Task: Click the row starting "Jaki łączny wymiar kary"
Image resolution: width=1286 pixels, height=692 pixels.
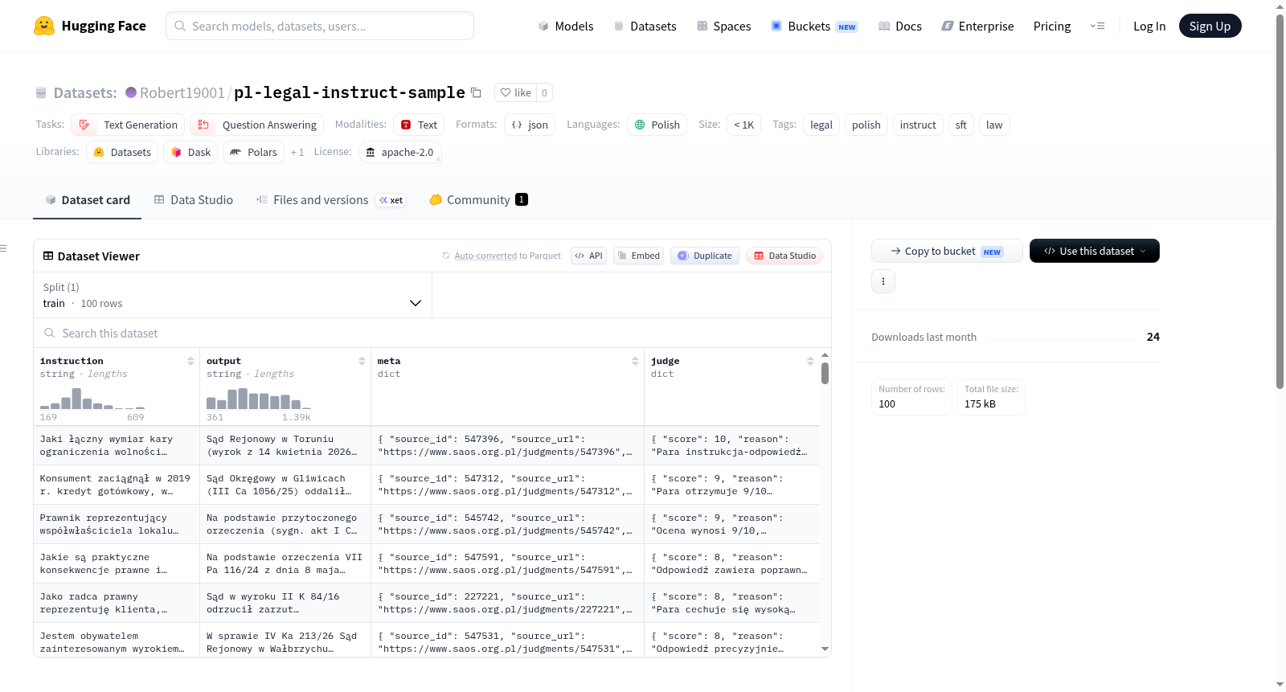Action: pyautogui.click(x=426, y=445)
